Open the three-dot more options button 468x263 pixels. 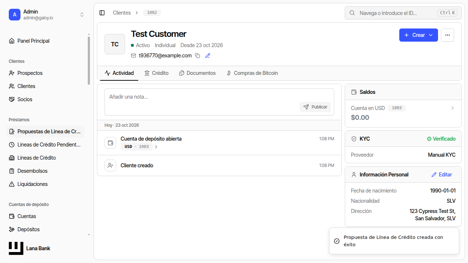click(x=448, y=35)
